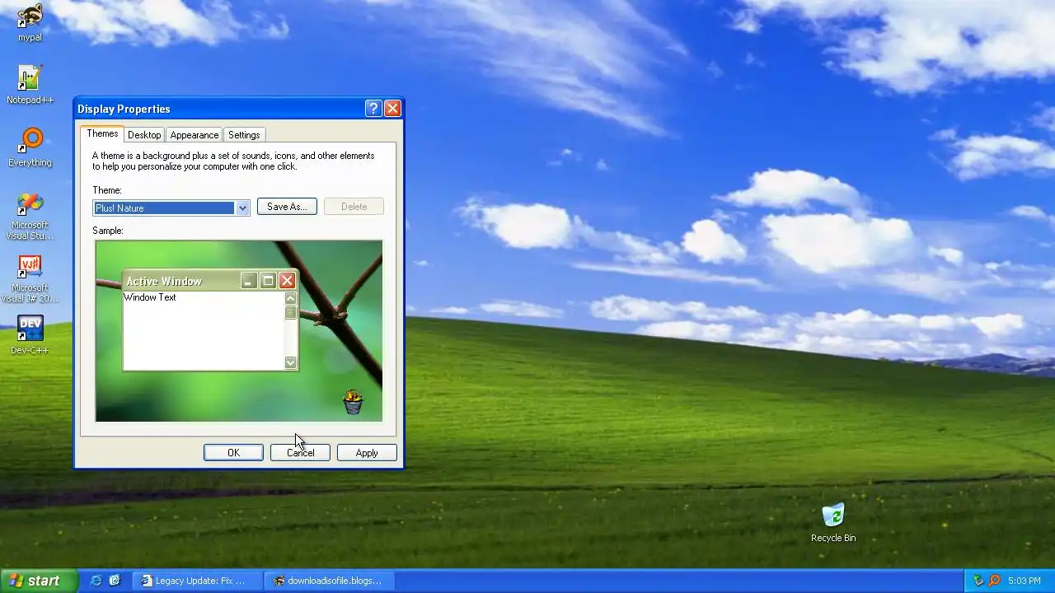The width and height of the screenshot is (1055, 593).
Task: Select the Notepad++ desktop icon
Action: tap(30, 85)
